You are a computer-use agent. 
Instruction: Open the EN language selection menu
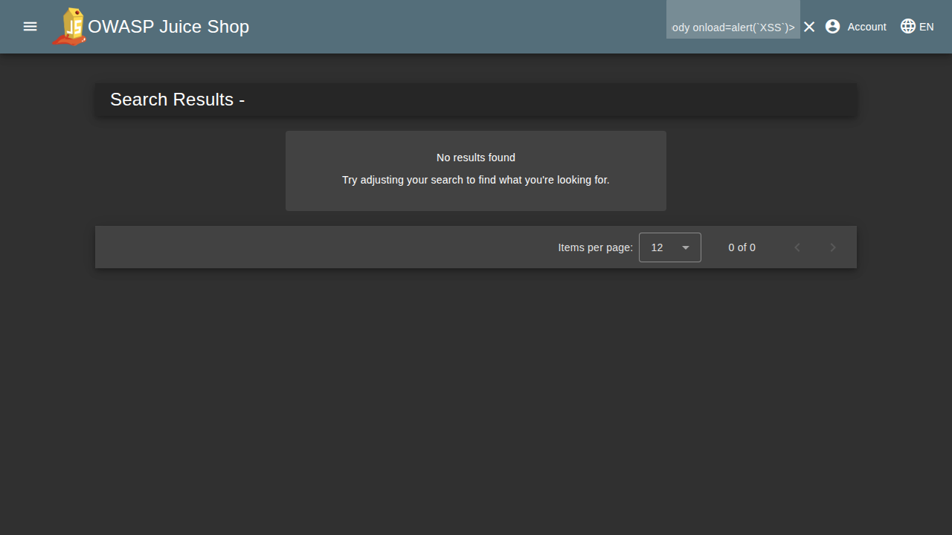(x=926, y=27)
